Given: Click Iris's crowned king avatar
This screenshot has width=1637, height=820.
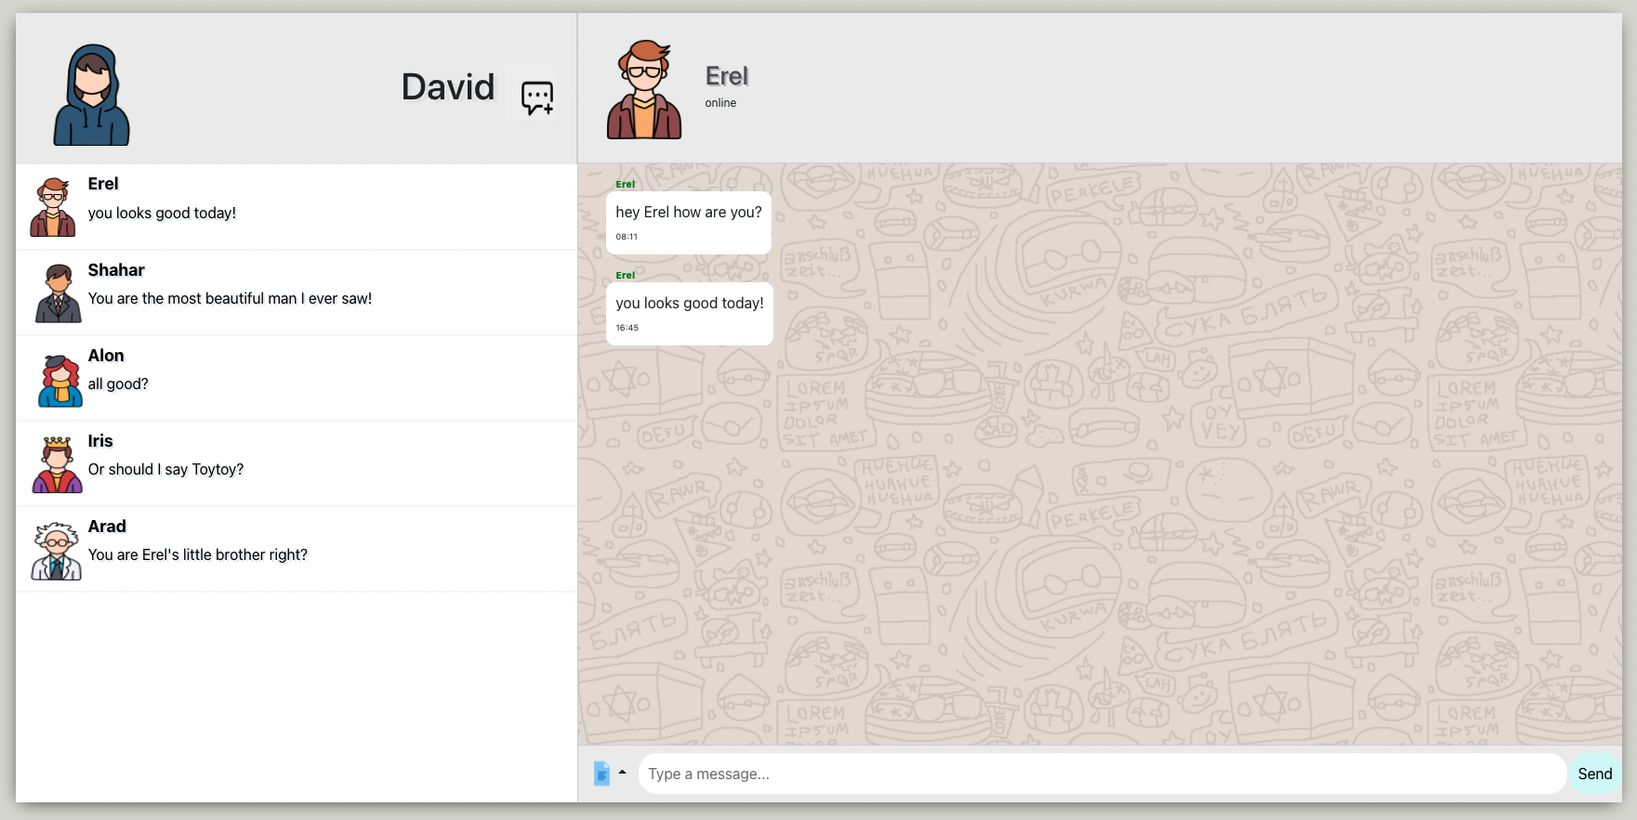Looking at the screenshot, I should point(56,462).
